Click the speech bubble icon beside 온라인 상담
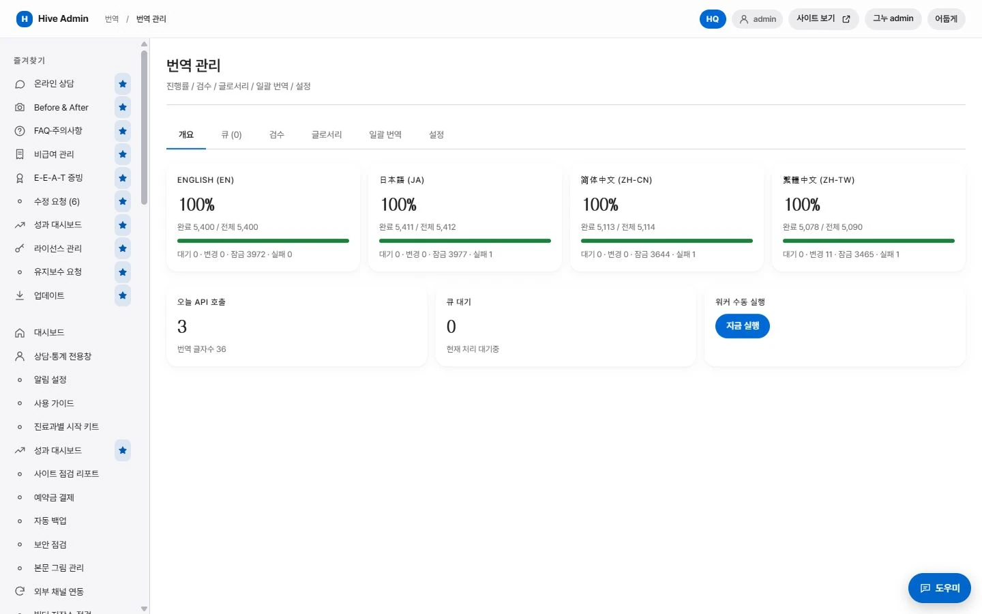This screenshot has height=614, width=982. (20, 84)
